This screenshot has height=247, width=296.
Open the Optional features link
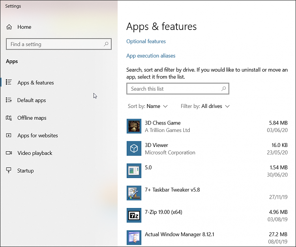tap(146, 41)
